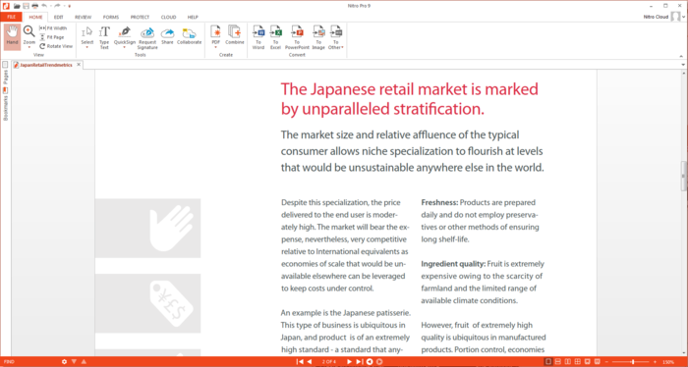Screen dimensions: 688x367
Task: Click the Undo arrow icon
Action: tap(44, 6)
